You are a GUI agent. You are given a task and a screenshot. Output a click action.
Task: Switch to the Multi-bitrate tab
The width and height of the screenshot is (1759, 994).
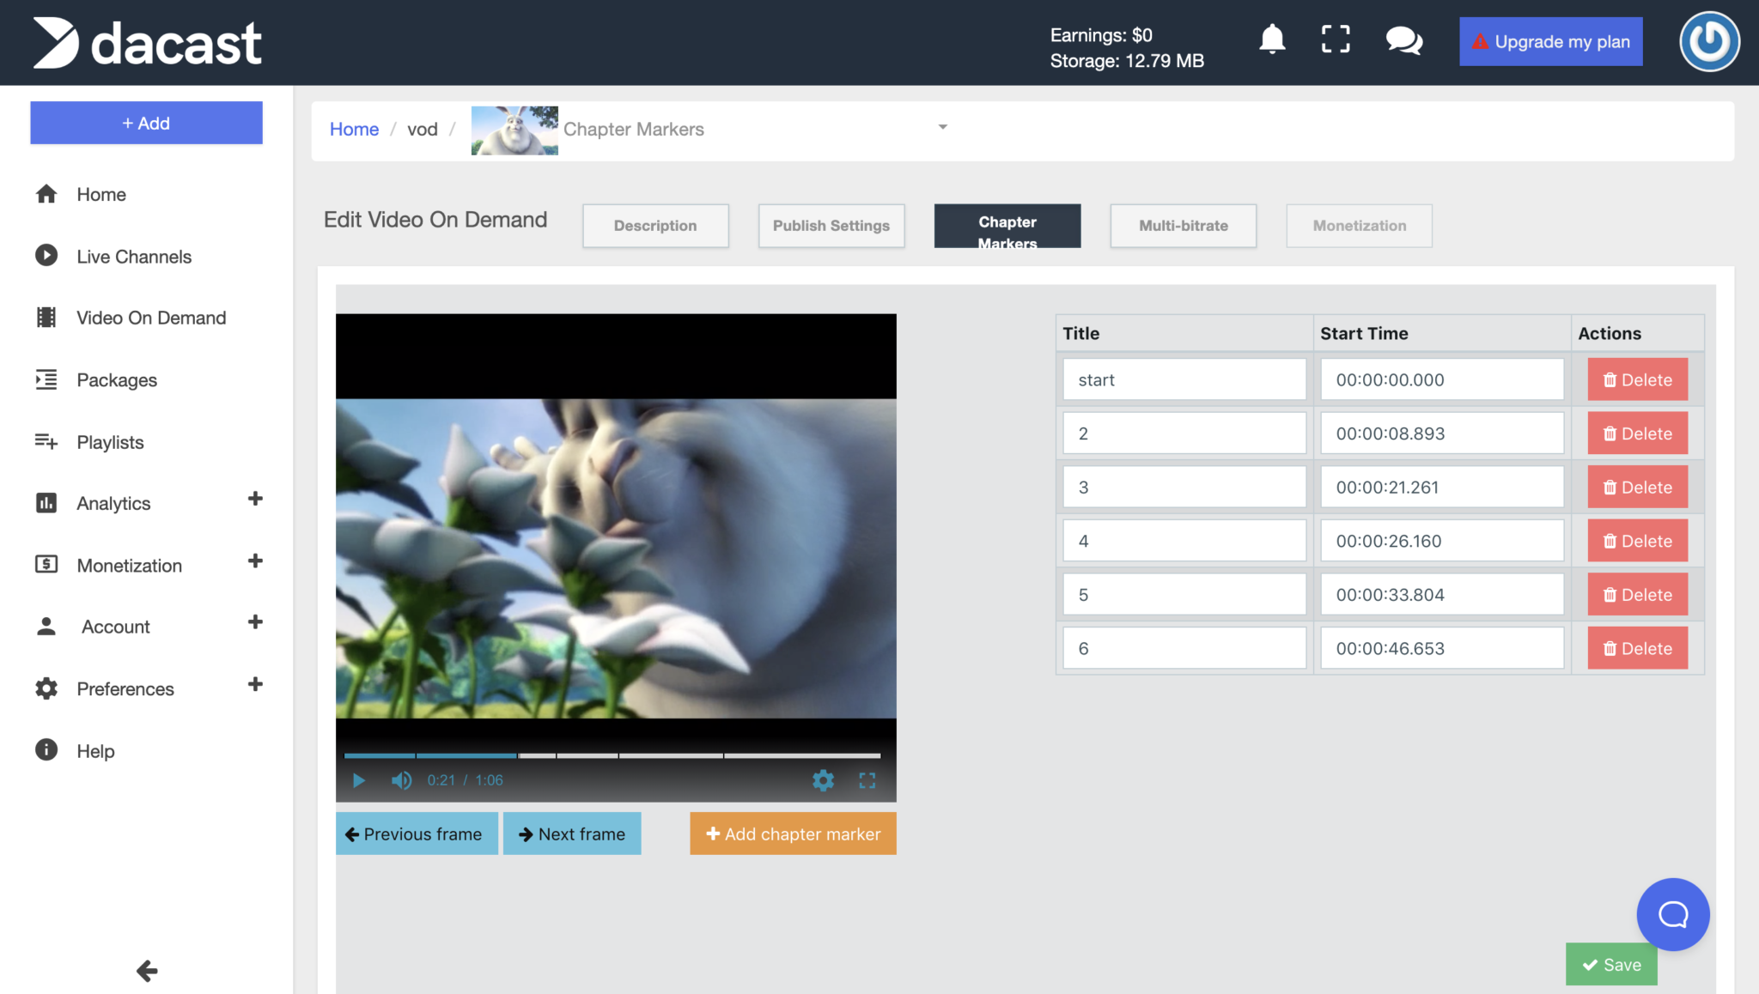pyautogui.click(x=1183, y=226)
